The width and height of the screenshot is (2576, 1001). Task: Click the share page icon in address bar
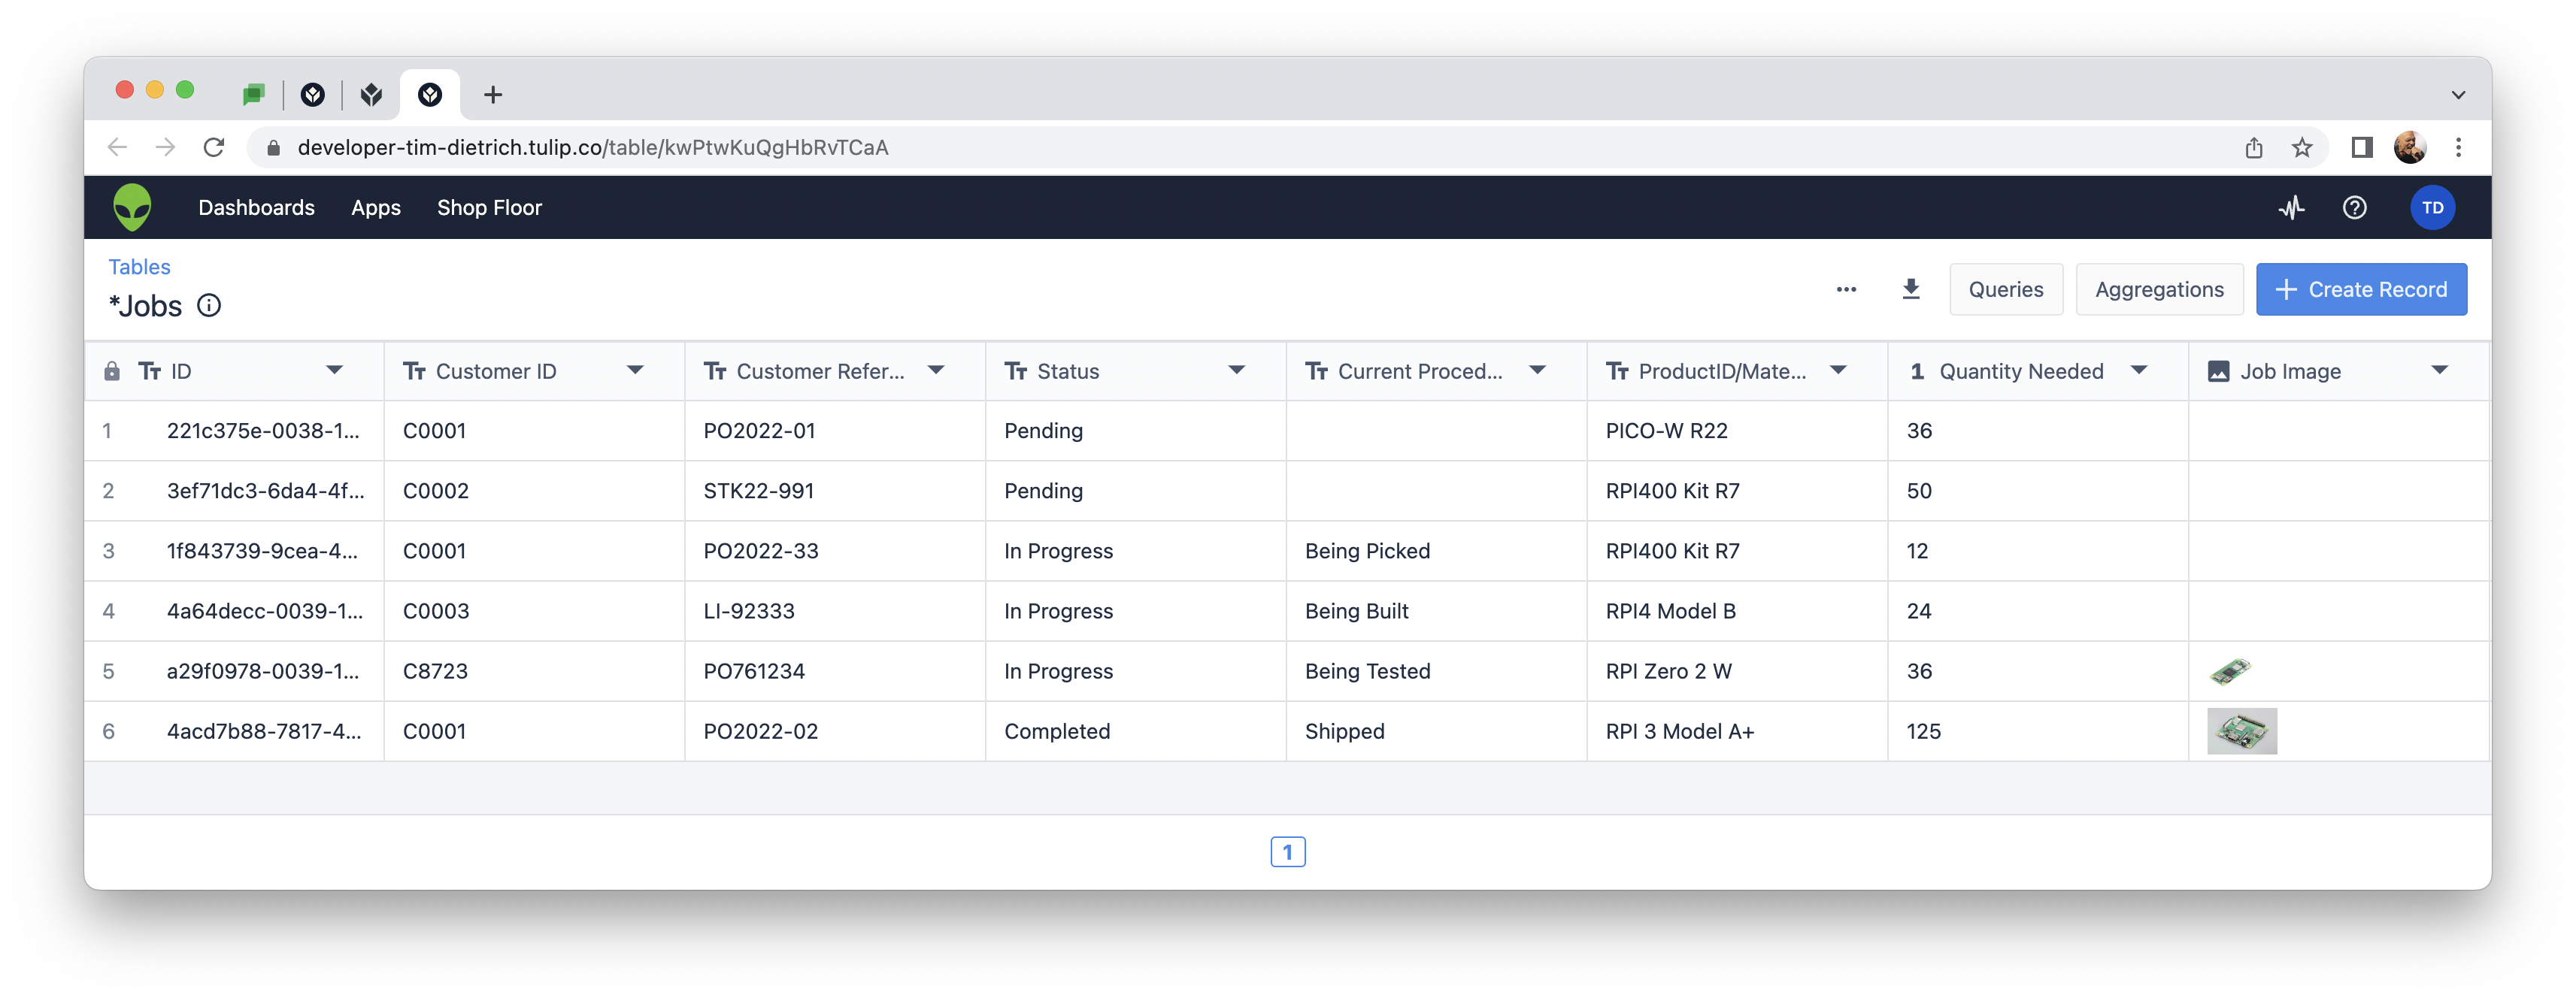[2253, 148]
